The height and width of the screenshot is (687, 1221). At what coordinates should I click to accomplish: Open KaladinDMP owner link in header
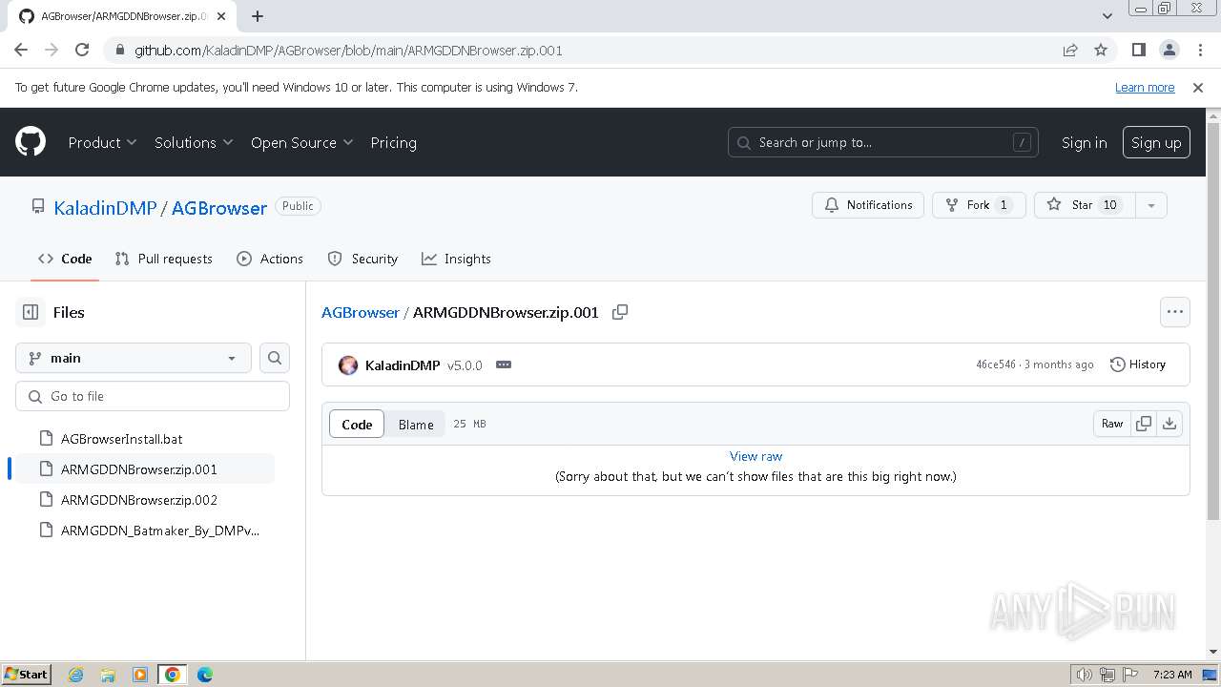click(105, 208)
